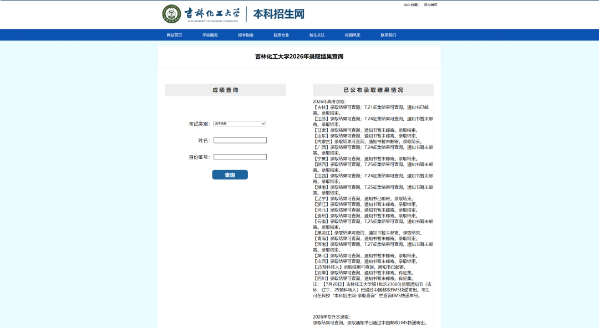Screen dimensions: 599x328
Task: Click the 【四川】 admission result entry
Action: 365,279
